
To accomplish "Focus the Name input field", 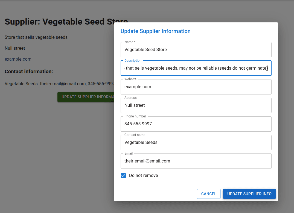I will (196, 50).
